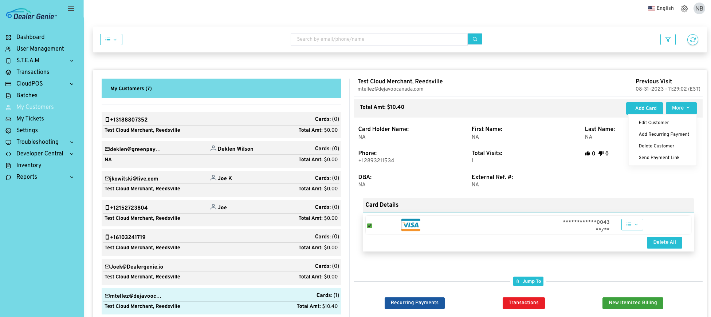This screenshot has height=317, width=711.
Task: Select the Deklen Wilson customer row
Action: pos(221,154)
